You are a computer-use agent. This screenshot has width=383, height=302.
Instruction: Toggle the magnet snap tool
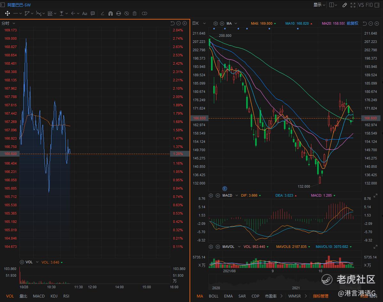click(x=111, y=13)
